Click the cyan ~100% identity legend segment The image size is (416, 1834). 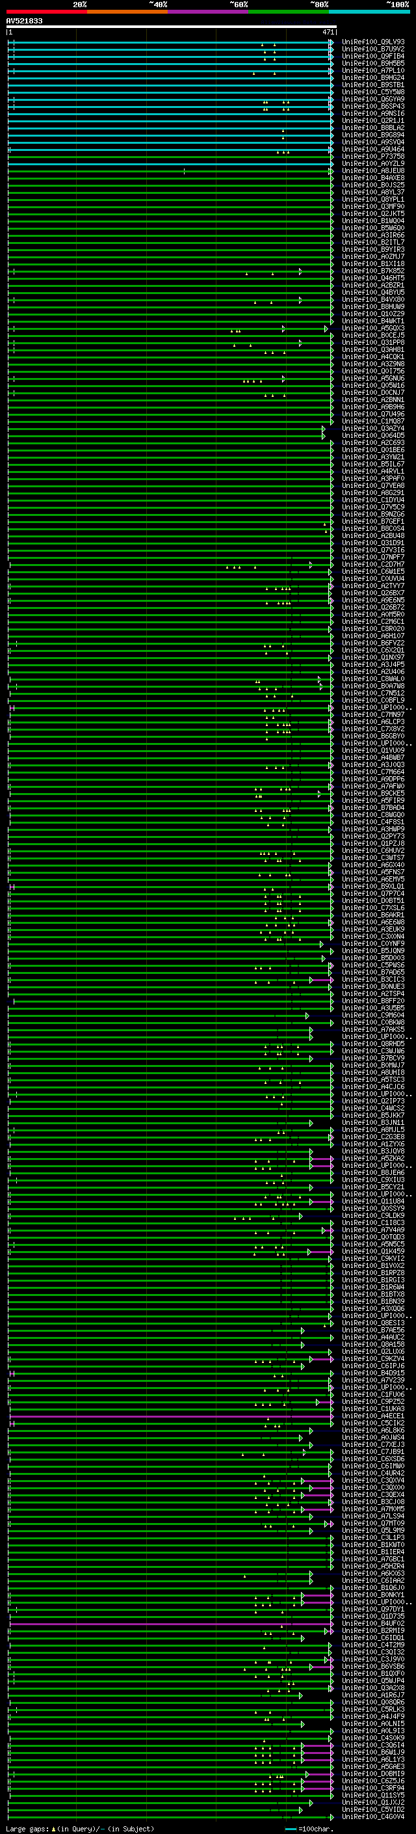[x=369, y=12]
